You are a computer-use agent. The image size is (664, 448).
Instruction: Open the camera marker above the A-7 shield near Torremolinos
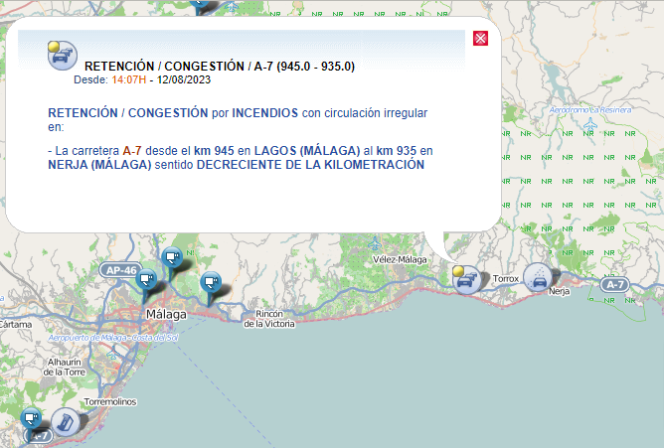pyautogui.click(x=32, y=418)
